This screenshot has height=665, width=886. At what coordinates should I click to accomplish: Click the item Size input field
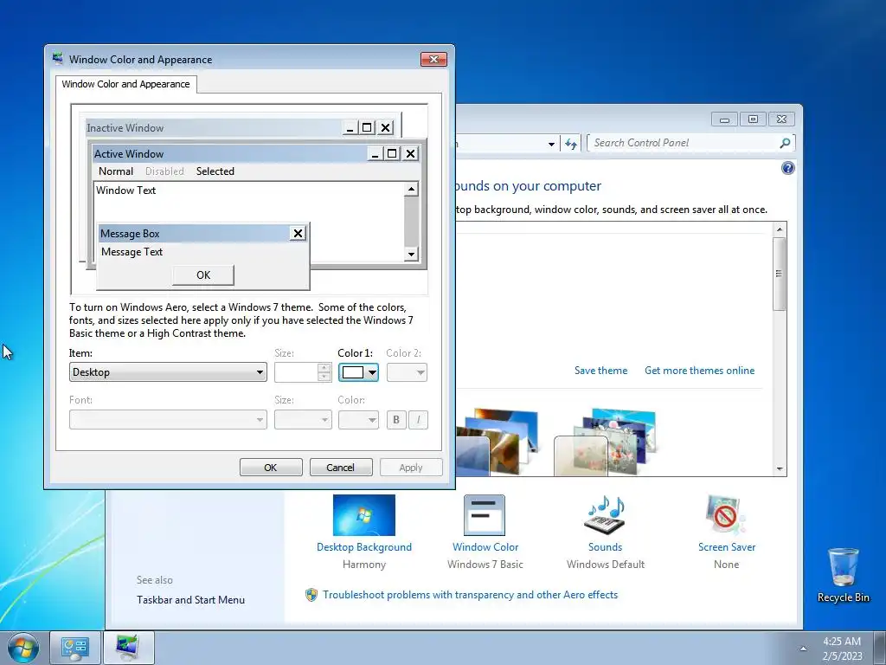click(296, 372)
